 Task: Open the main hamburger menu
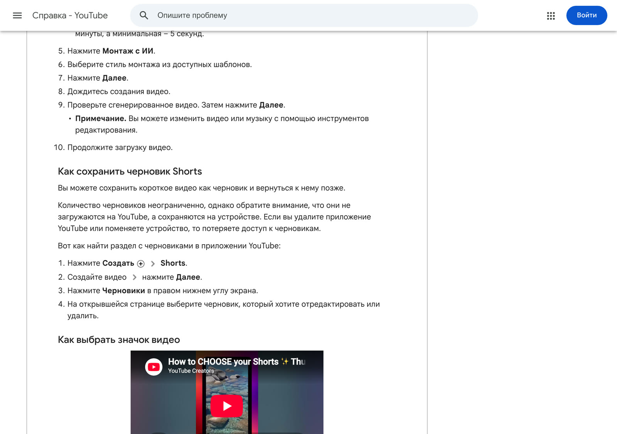coord(17,15)
